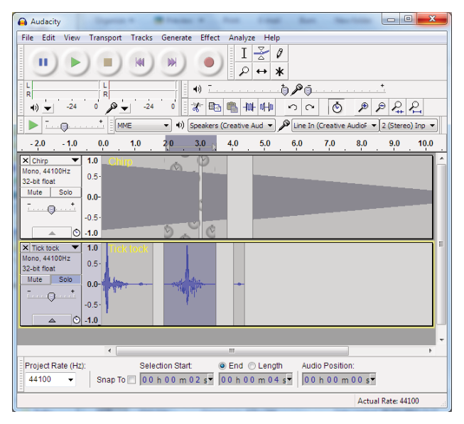The height and width of the screenshot is (424, 464).
Task: Open the input meter dropdown arrow
Action: [124, 109]
